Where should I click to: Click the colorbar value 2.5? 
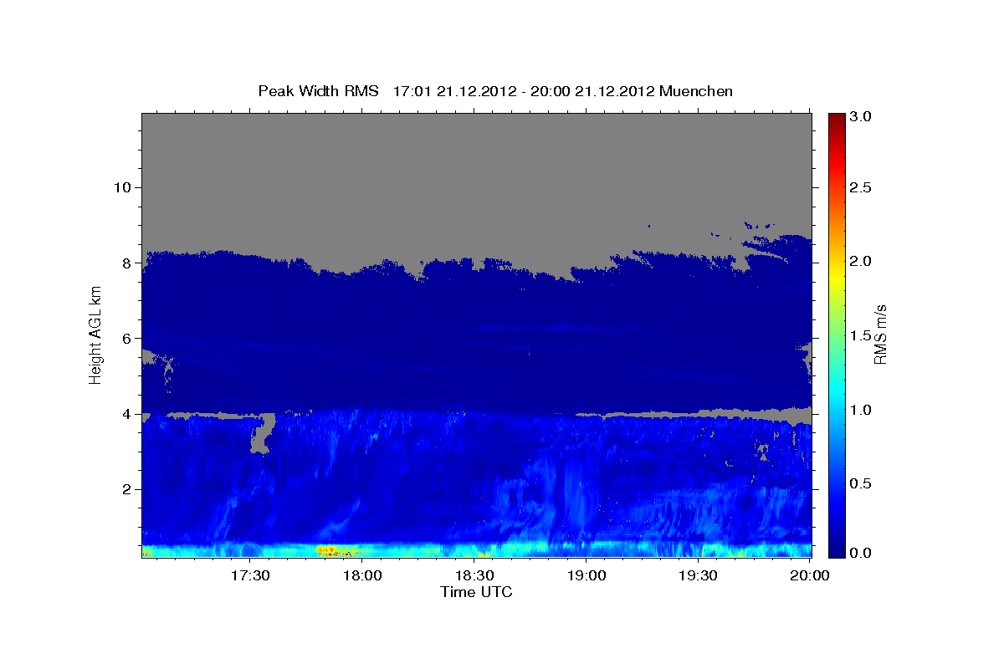point(862,187)
